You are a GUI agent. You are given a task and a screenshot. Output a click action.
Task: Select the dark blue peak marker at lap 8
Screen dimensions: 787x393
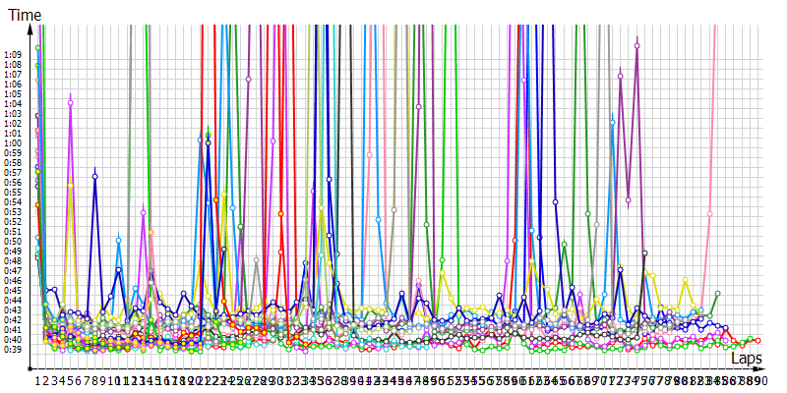pyautogui.click(x=95, y=176)
